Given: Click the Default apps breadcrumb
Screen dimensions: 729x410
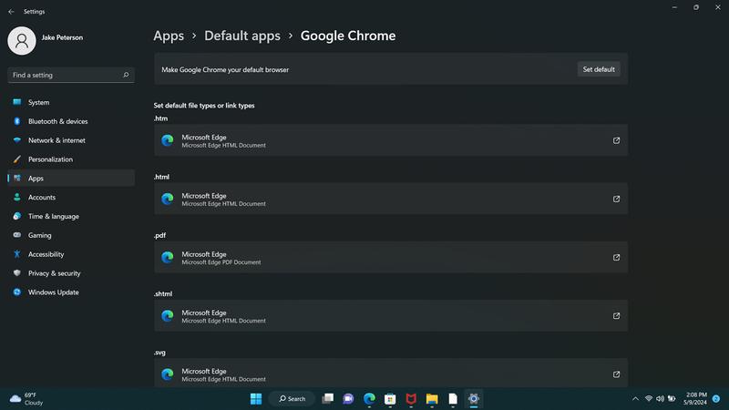Looking at the screenshot, I should [x=242, y=36].
